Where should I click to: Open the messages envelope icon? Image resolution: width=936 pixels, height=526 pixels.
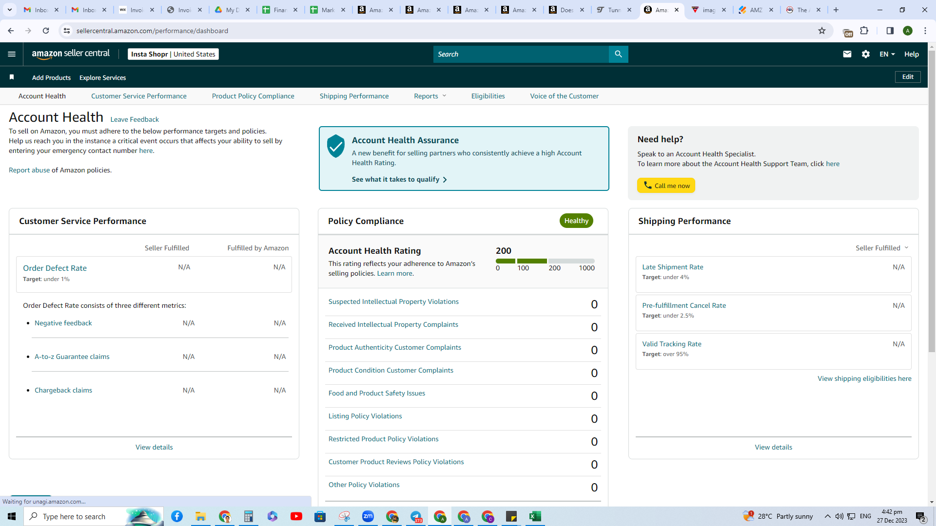(x=847, y=54)
